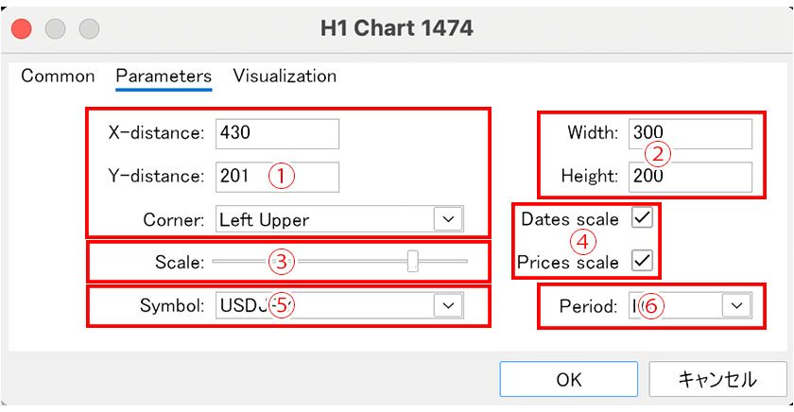Click the gray zoom window button
The image size is (794, 412).
(x=88, y=28)
